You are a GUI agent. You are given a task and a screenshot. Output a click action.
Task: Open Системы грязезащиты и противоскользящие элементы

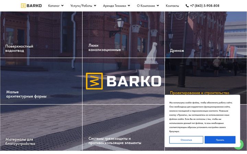(x=115, y=141)
